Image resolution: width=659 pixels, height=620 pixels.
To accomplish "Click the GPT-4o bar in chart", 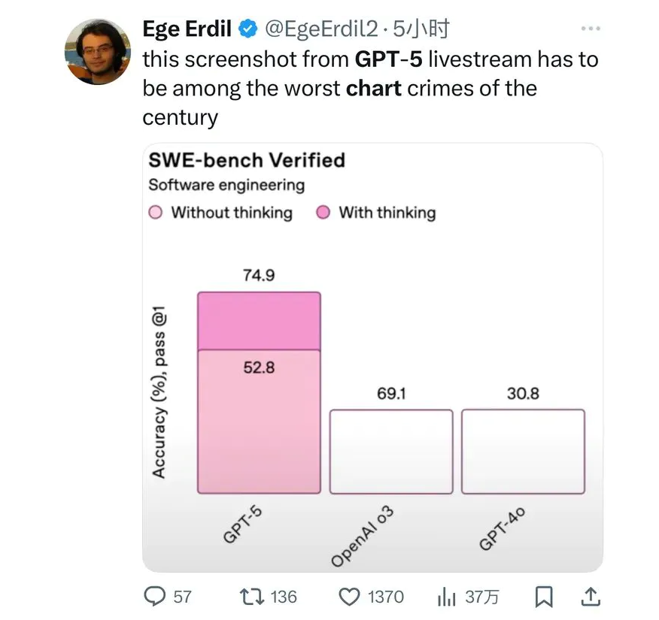I will click(x=523, y=452).
